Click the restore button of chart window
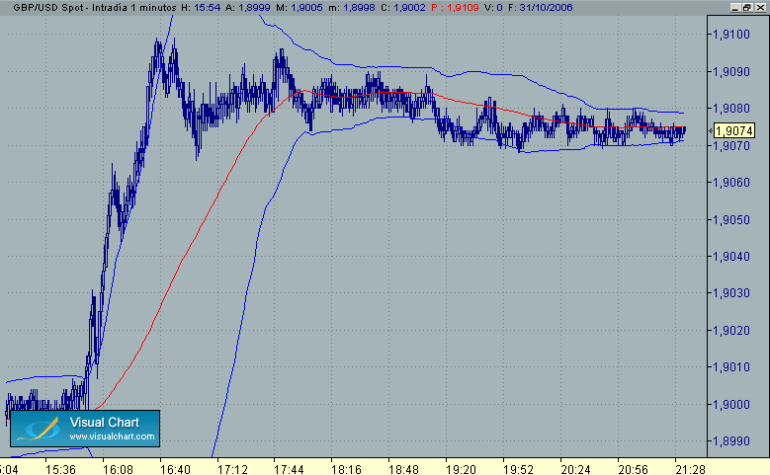 pyautogui.click(x=747, y=7)
